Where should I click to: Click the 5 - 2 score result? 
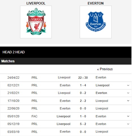[83, 124]
